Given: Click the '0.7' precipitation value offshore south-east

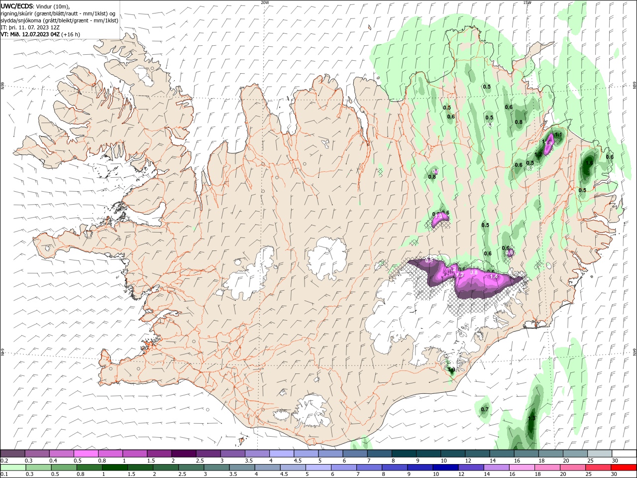Looking at the screenshot, I should click(x=484, y=410).
